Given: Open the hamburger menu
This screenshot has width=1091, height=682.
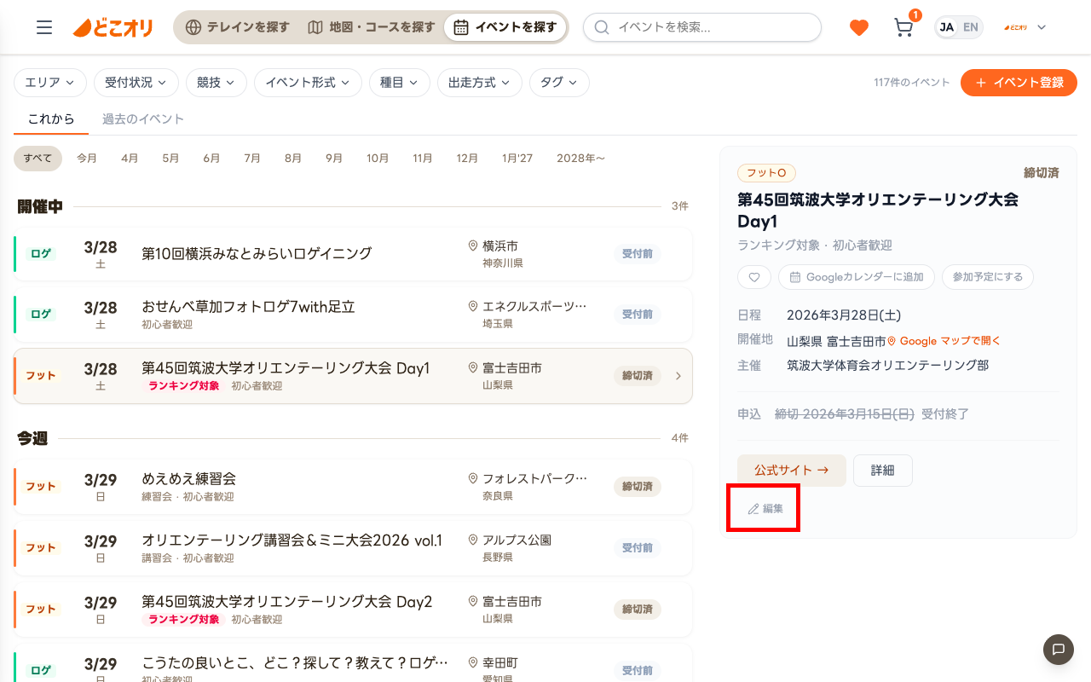Looking at the screenshot, I should click(44, 27).
